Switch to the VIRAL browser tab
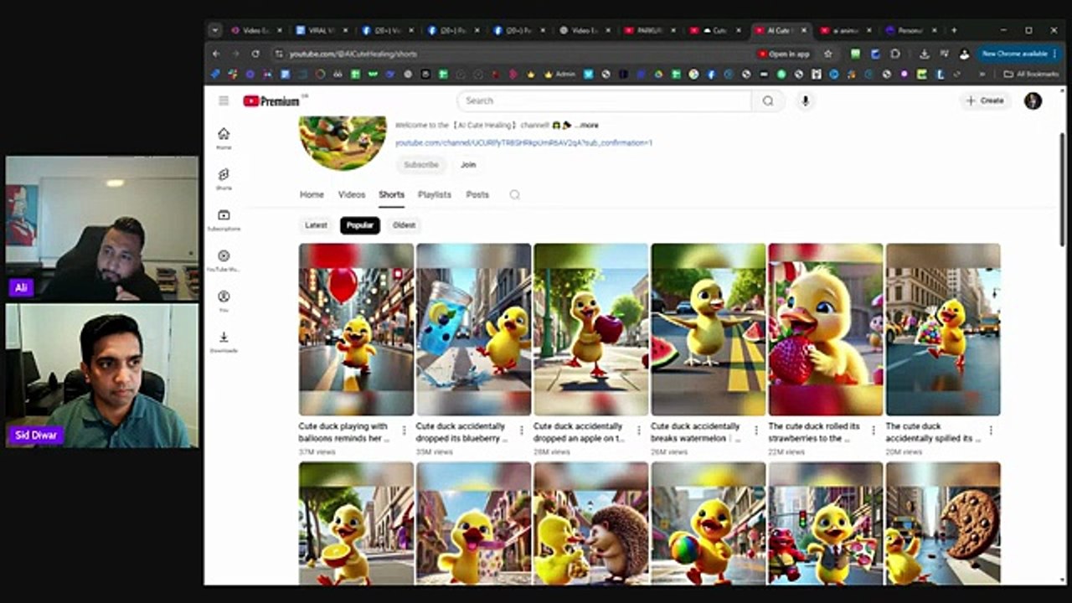 (x=323, y=30)
